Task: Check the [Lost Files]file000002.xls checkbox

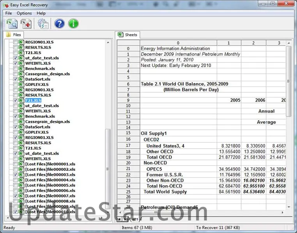Action: [x=16, y=169]
